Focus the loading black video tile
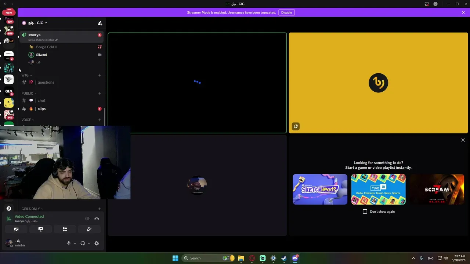 (197, 83)
